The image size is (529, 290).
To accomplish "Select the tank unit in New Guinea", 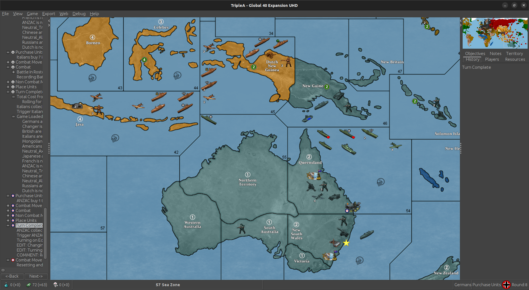I will [338, 96].
